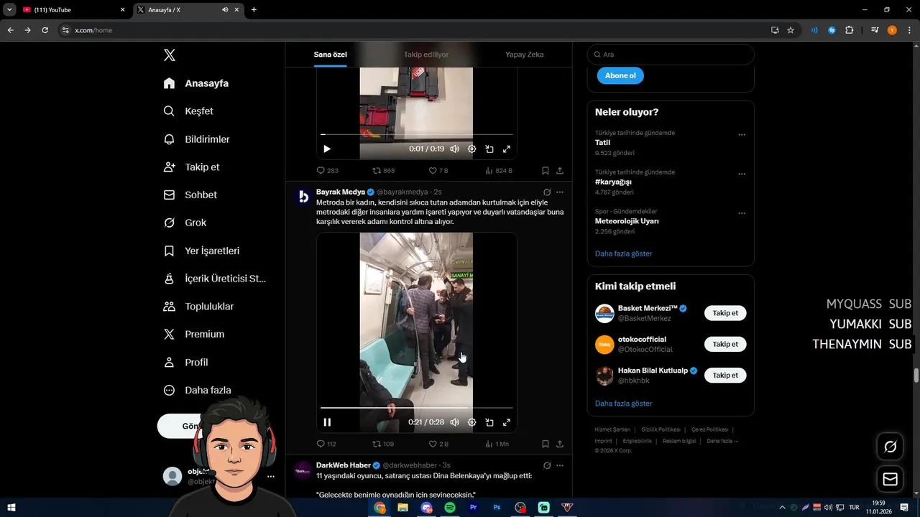920x517 pixels.
Task: Seek on Bayrak Medya video progress bar
Action: pyautogui.click(x=417, y=408)
